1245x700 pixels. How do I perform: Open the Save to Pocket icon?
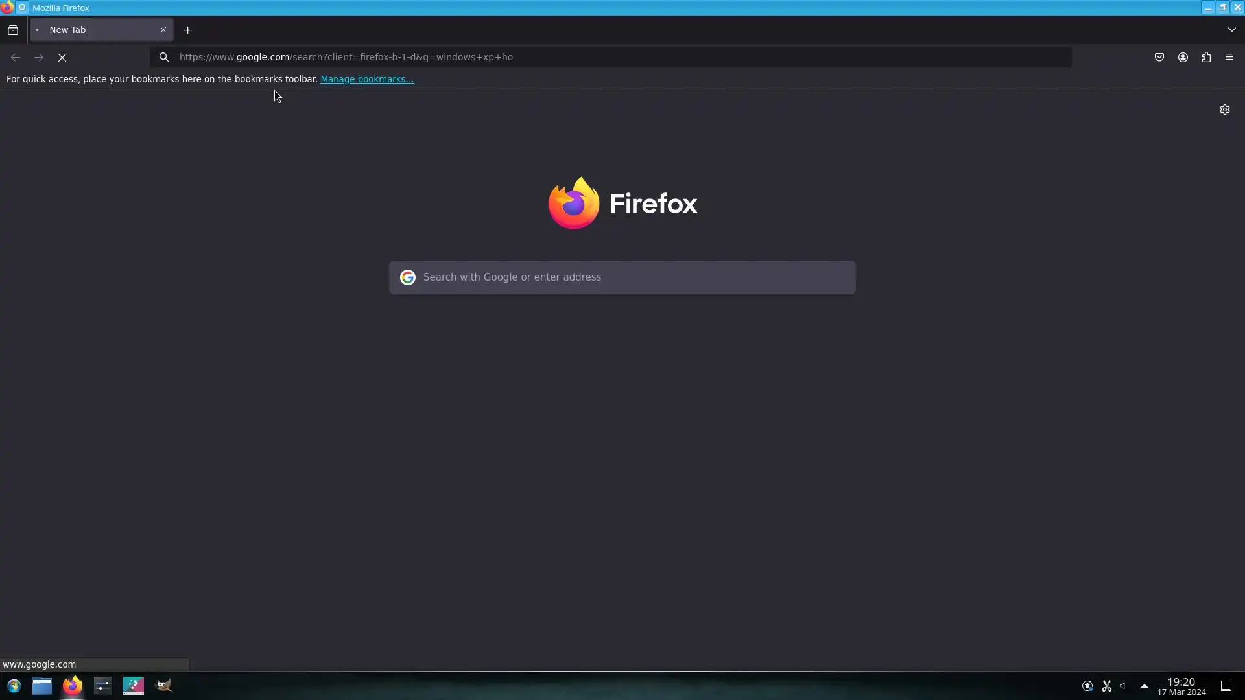click(1159, 58)
